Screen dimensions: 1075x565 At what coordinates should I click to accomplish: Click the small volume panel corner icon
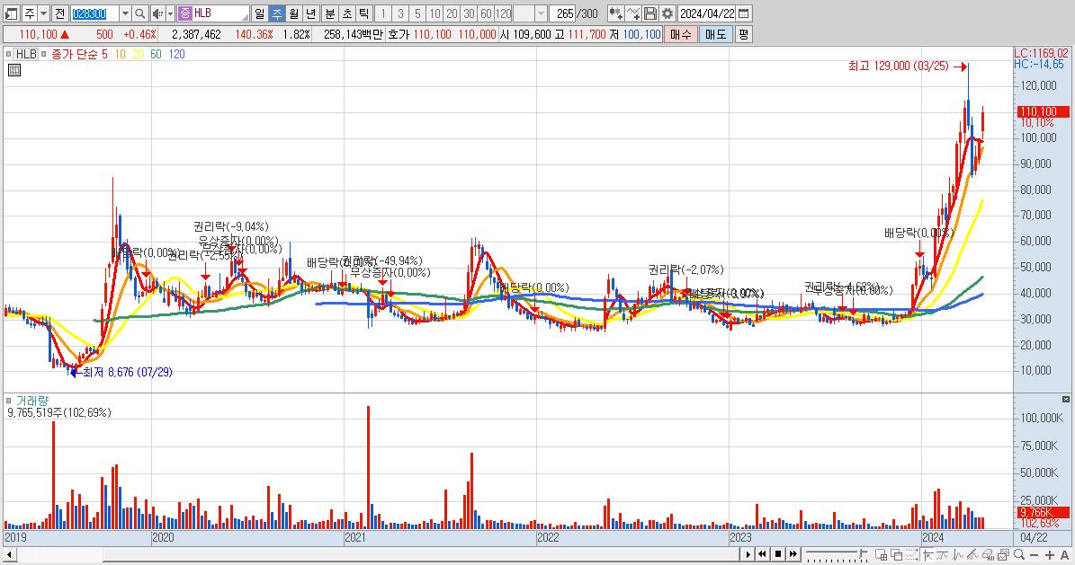coord(1065,399)
